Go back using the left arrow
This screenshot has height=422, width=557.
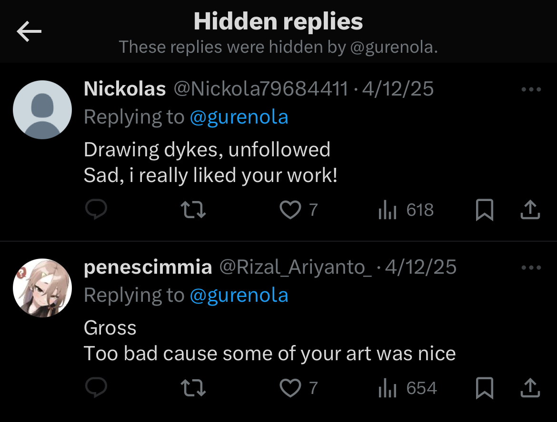[29, 32]
